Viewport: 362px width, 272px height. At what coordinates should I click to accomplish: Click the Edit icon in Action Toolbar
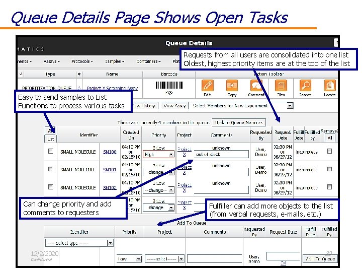pyautogui.click(x=207, y=86)
